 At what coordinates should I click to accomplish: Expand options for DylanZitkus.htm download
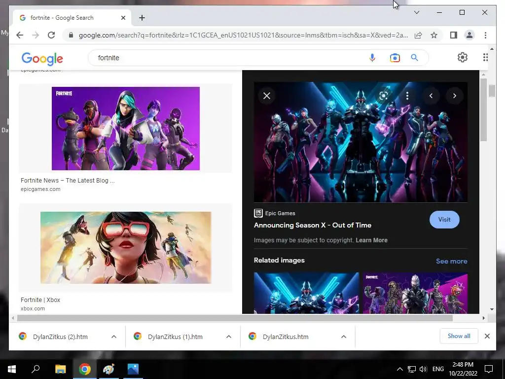coord(344,337)
